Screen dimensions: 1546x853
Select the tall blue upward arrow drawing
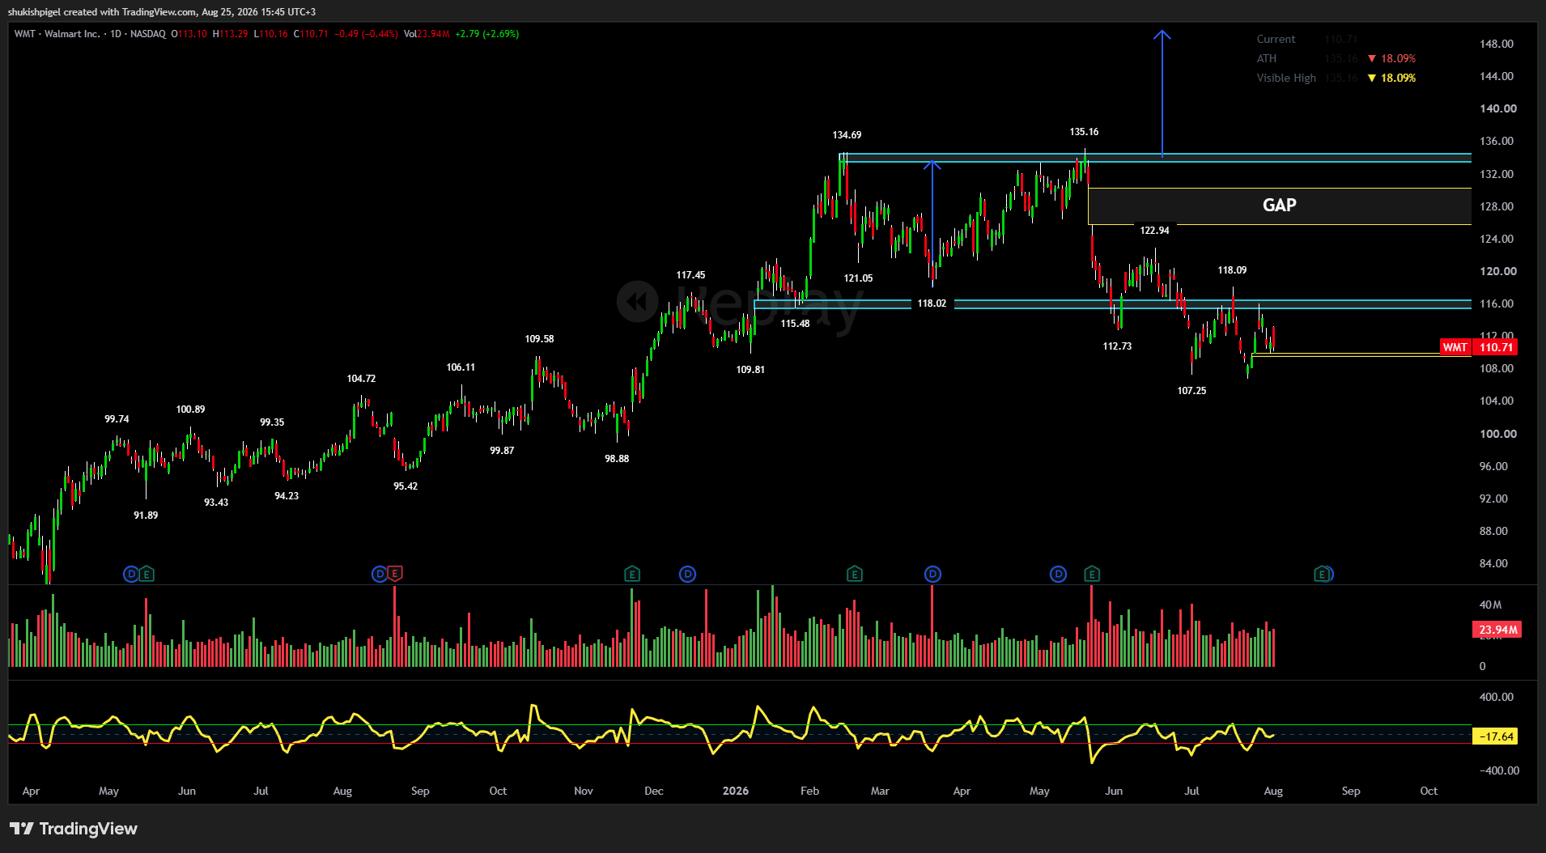click(1162, 94)
